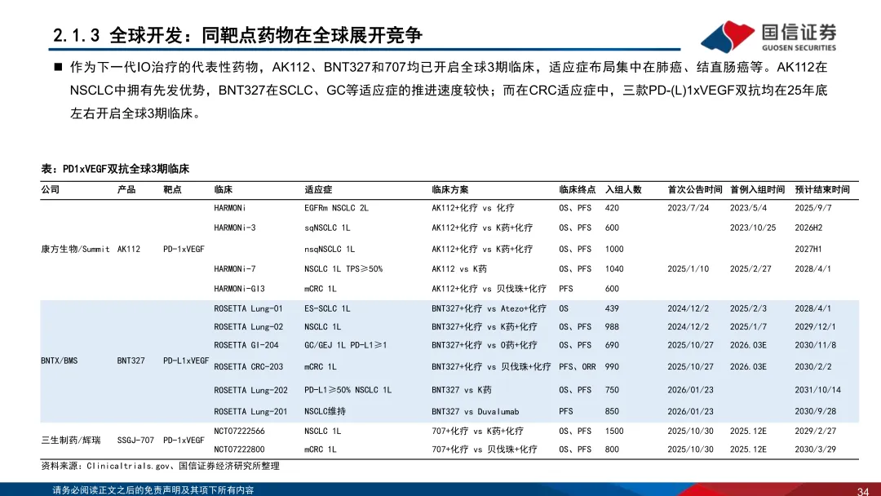This screenshot has width=881, height=496.
Task: Click indication 'NSCLC 1L TPS≥50%'
Action: (x=343, y=268)
